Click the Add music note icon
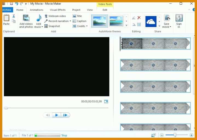This screenshot has height=140, width=197. [39, 18]
